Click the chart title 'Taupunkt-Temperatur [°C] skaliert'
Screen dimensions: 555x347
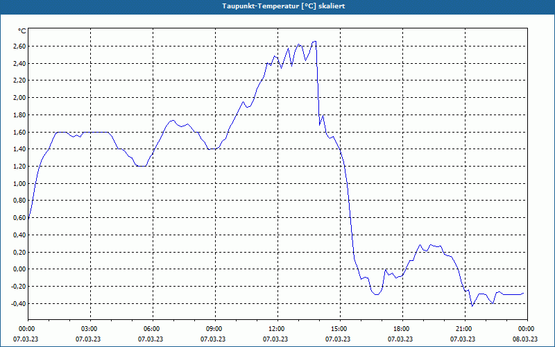284,6
